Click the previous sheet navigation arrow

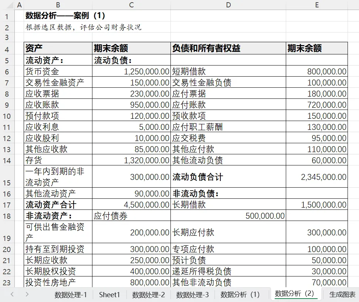click(x=12, y=295)
